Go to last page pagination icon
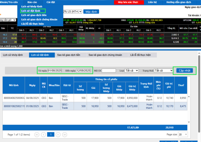201x142 pixels. (65, 135)
